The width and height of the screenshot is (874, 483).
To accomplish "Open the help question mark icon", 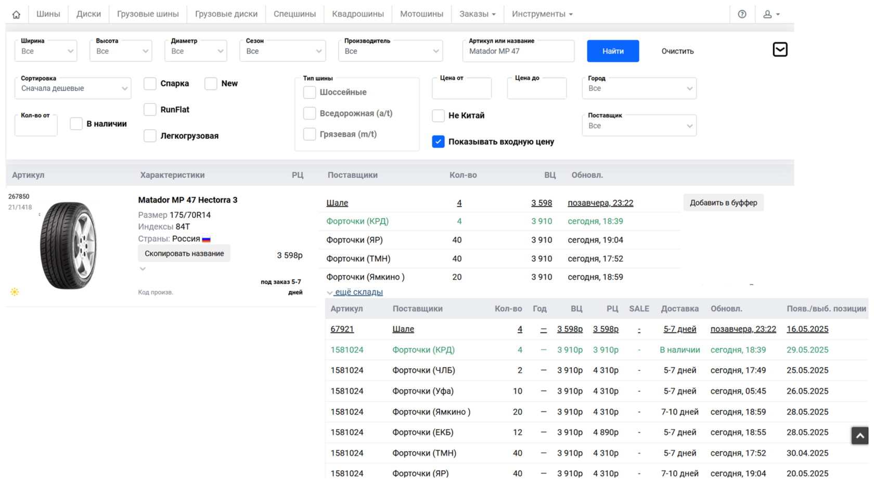I will [x=742, y=14].
